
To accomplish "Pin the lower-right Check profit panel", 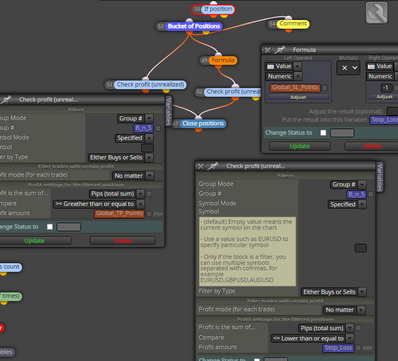I will [x=212, y=166].
